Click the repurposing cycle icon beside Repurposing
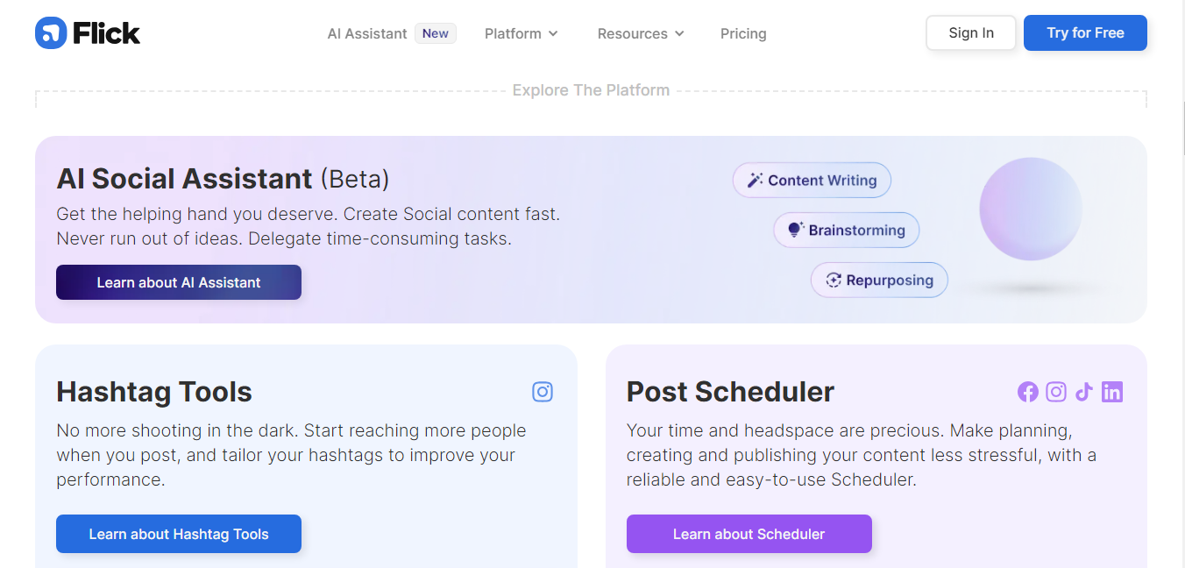This screenshot has width=1185, height=568. click(834, 280)
